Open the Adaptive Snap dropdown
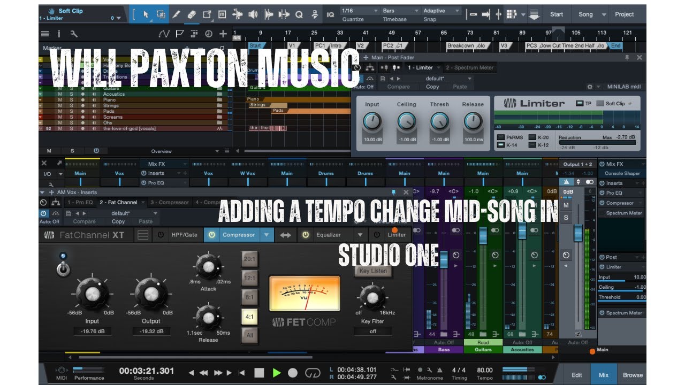The image size is (685, 385). click(x=442, y=11)
